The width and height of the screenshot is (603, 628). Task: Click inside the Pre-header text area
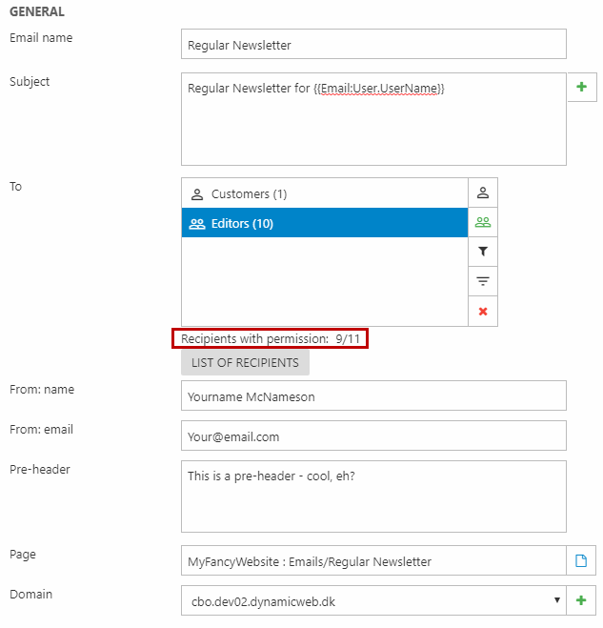pos(373,496)
